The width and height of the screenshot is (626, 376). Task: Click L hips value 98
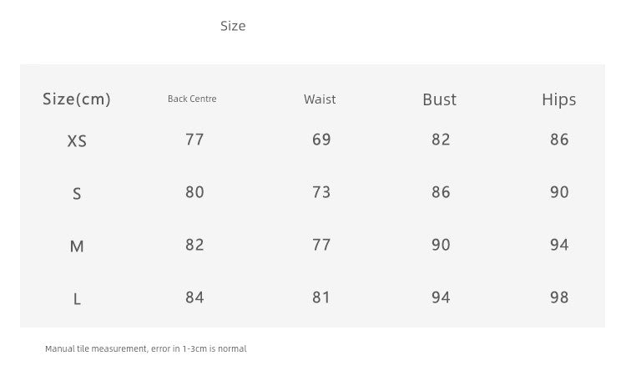coord(559,297)
